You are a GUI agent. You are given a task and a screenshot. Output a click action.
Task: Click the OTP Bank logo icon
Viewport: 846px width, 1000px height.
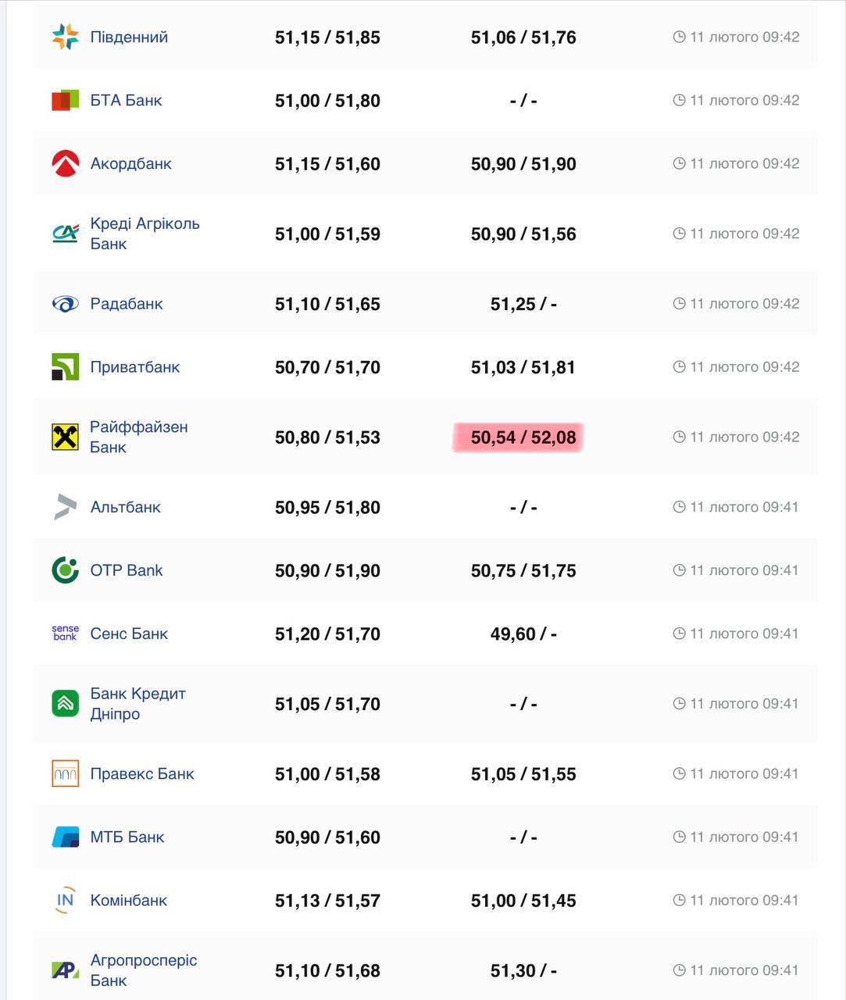[x=65, y=570]
